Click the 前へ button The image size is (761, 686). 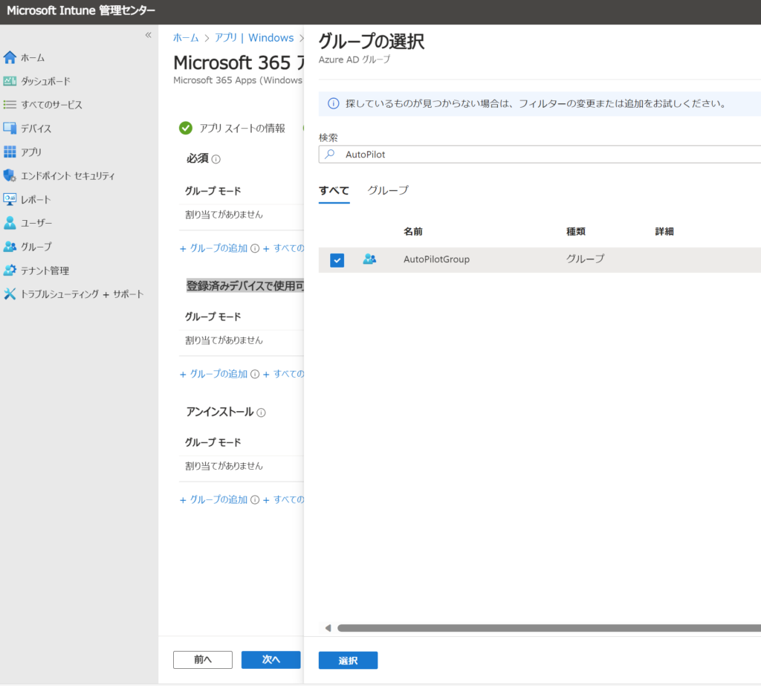[x=203, y=660]
